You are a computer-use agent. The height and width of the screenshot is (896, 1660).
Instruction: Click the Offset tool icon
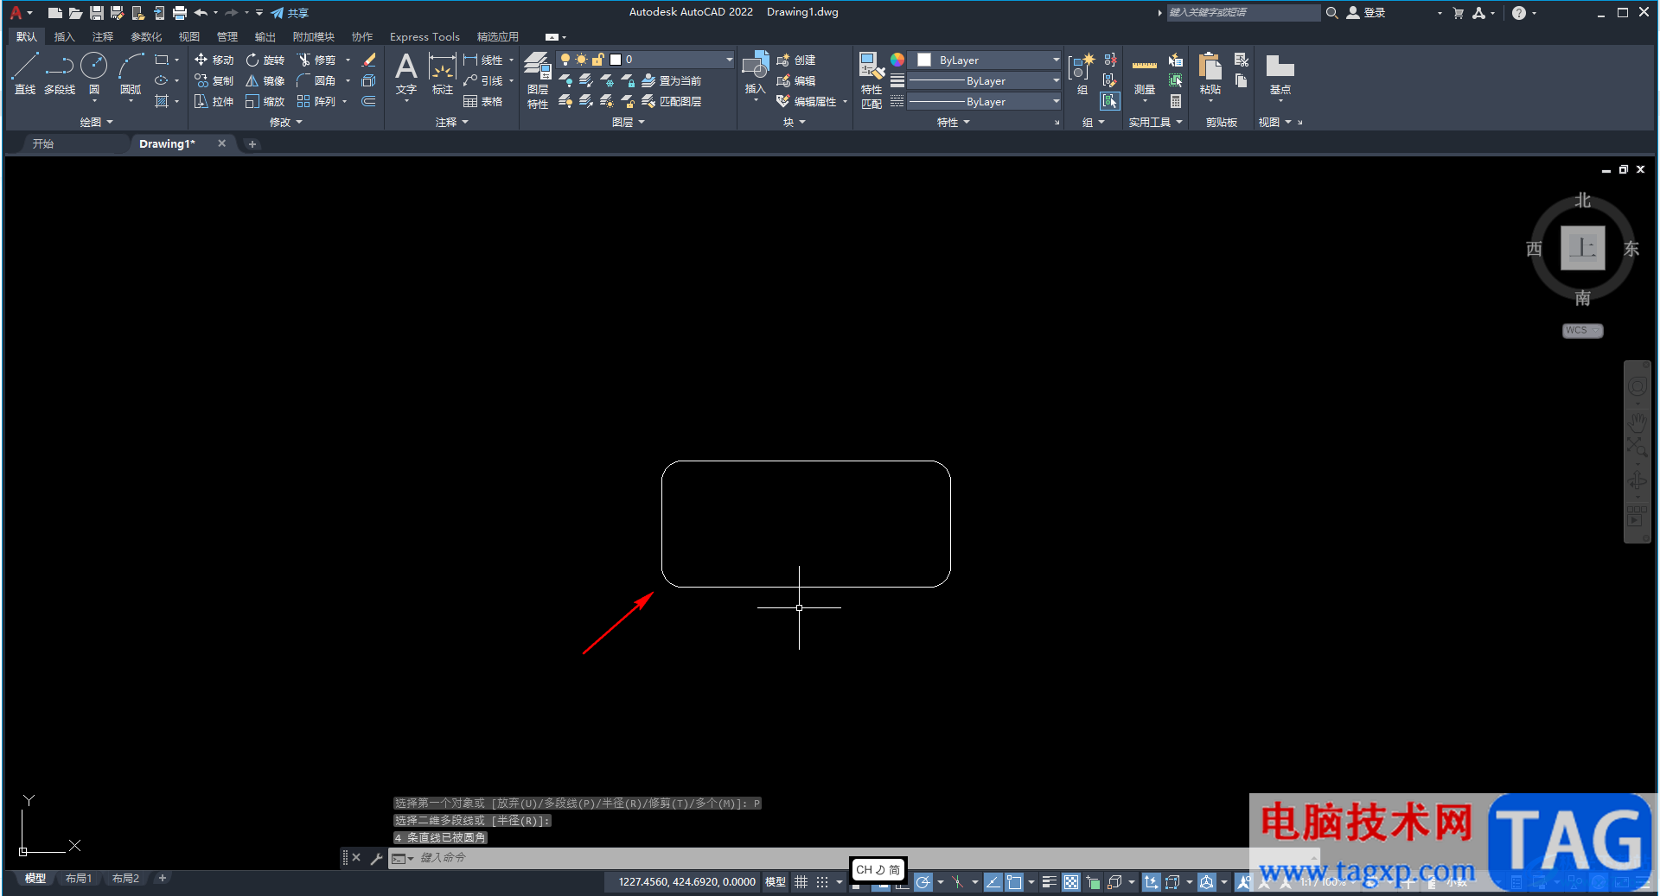tap(368, 101)
